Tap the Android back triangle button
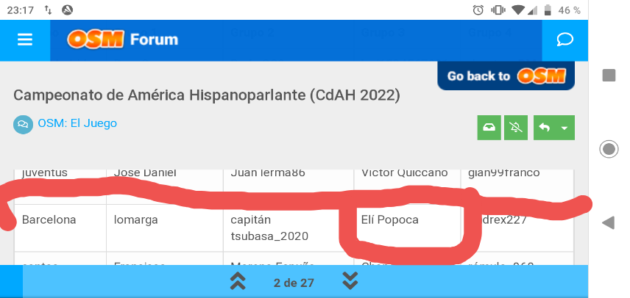Image resolution: width=630 pixels, height=298 pixels. (x=609, y=222)
